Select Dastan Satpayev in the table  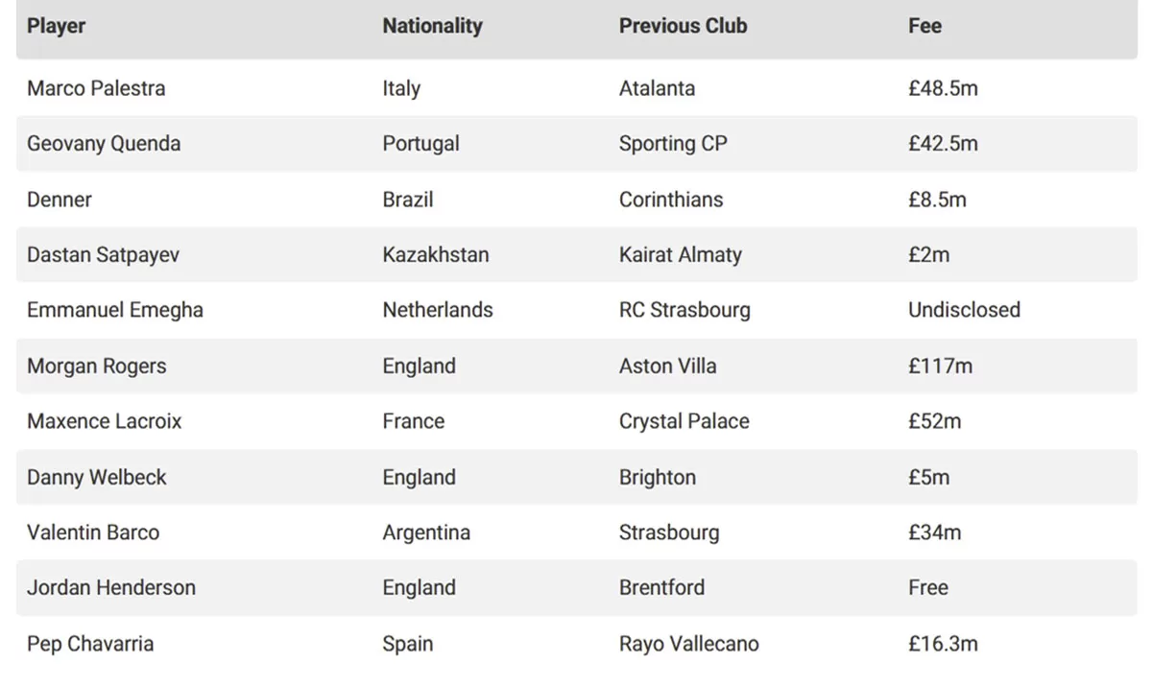point(103,255)
